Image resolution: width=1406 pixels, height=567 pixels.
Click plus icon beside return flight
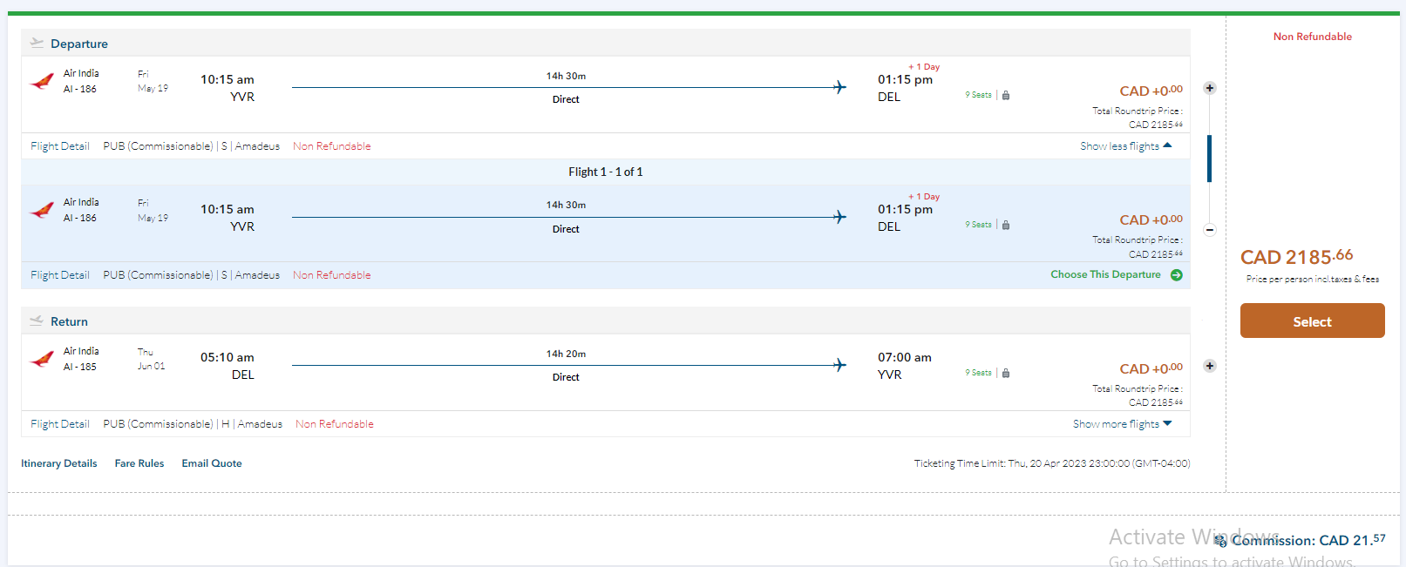(1209, 366)
